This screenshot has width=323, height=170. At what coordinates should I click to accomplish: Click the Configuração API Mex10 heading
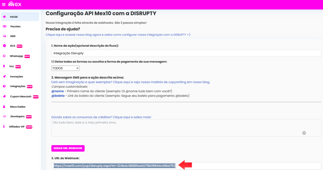(101, 13)
